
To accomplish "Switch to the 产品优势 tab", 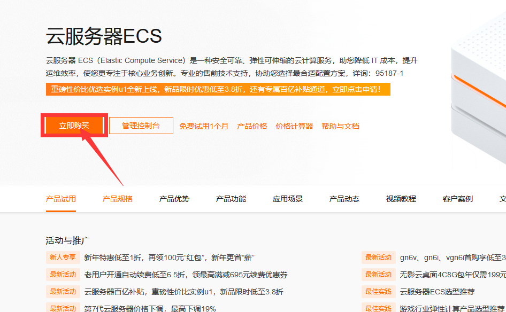I will click(x=174, y=199).
